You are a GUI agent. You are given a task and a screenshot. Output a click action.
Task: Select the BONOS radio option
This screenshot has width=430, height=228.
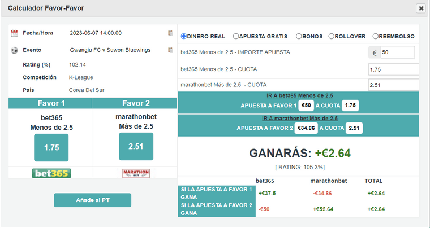click(299, 36)
